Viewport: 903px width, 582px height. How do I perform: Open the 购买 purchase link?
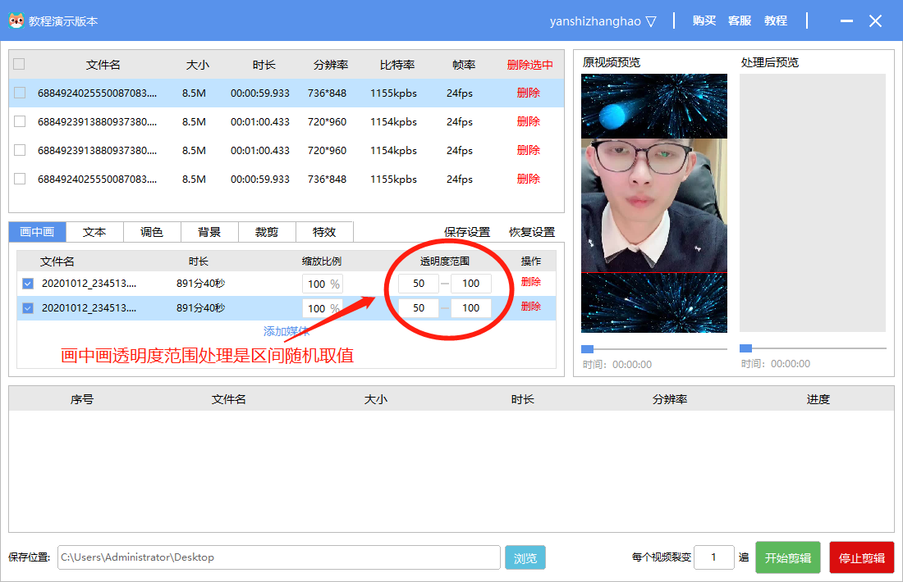(704, 20)
